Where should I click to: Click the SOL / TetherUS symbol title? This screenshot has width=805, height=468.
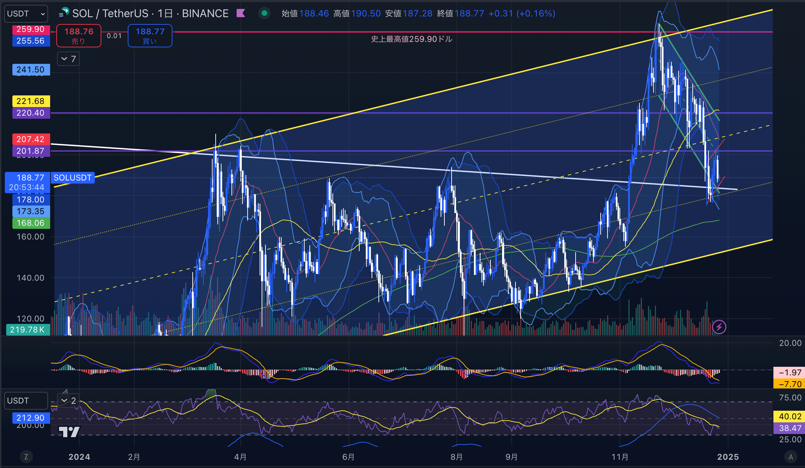pos(150,13)
